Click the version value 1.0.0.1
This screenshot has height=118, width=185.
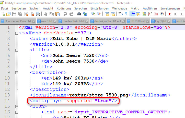pyautogui.click(x=65, y=44)
